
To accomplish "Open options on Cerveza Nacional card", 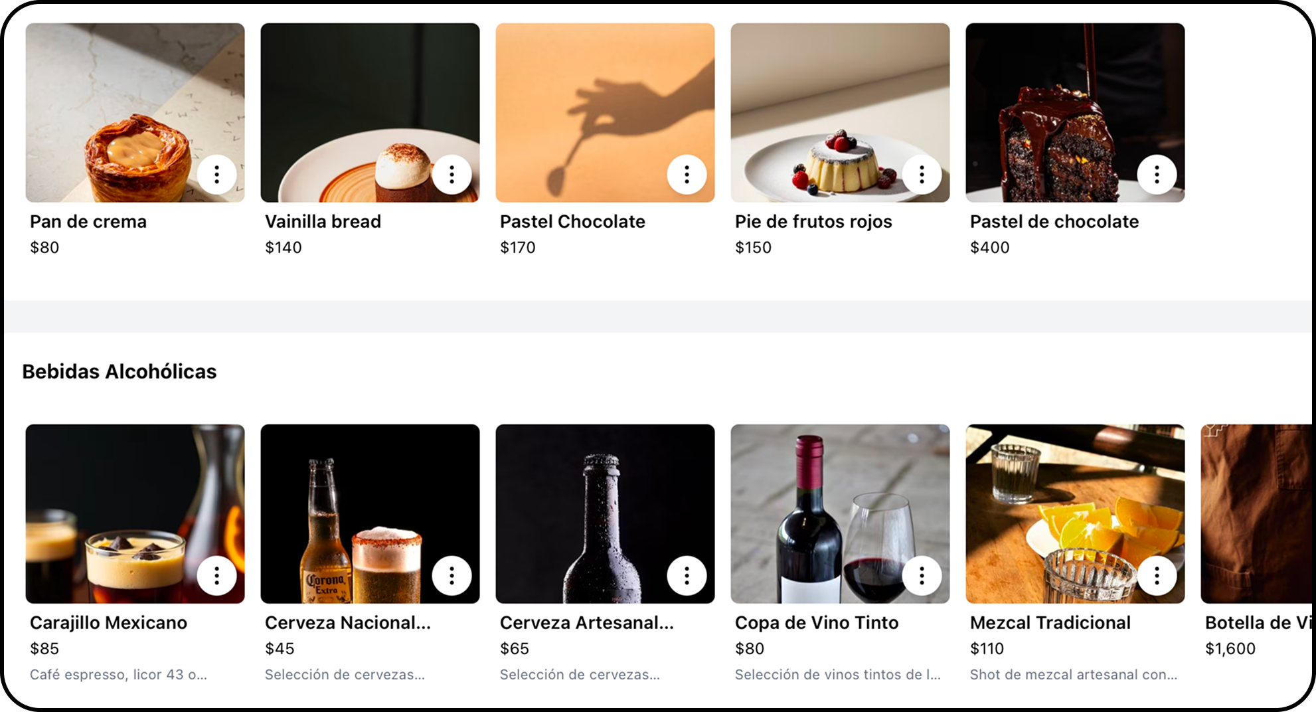I will pyautogui.click(x=452, y=576).
